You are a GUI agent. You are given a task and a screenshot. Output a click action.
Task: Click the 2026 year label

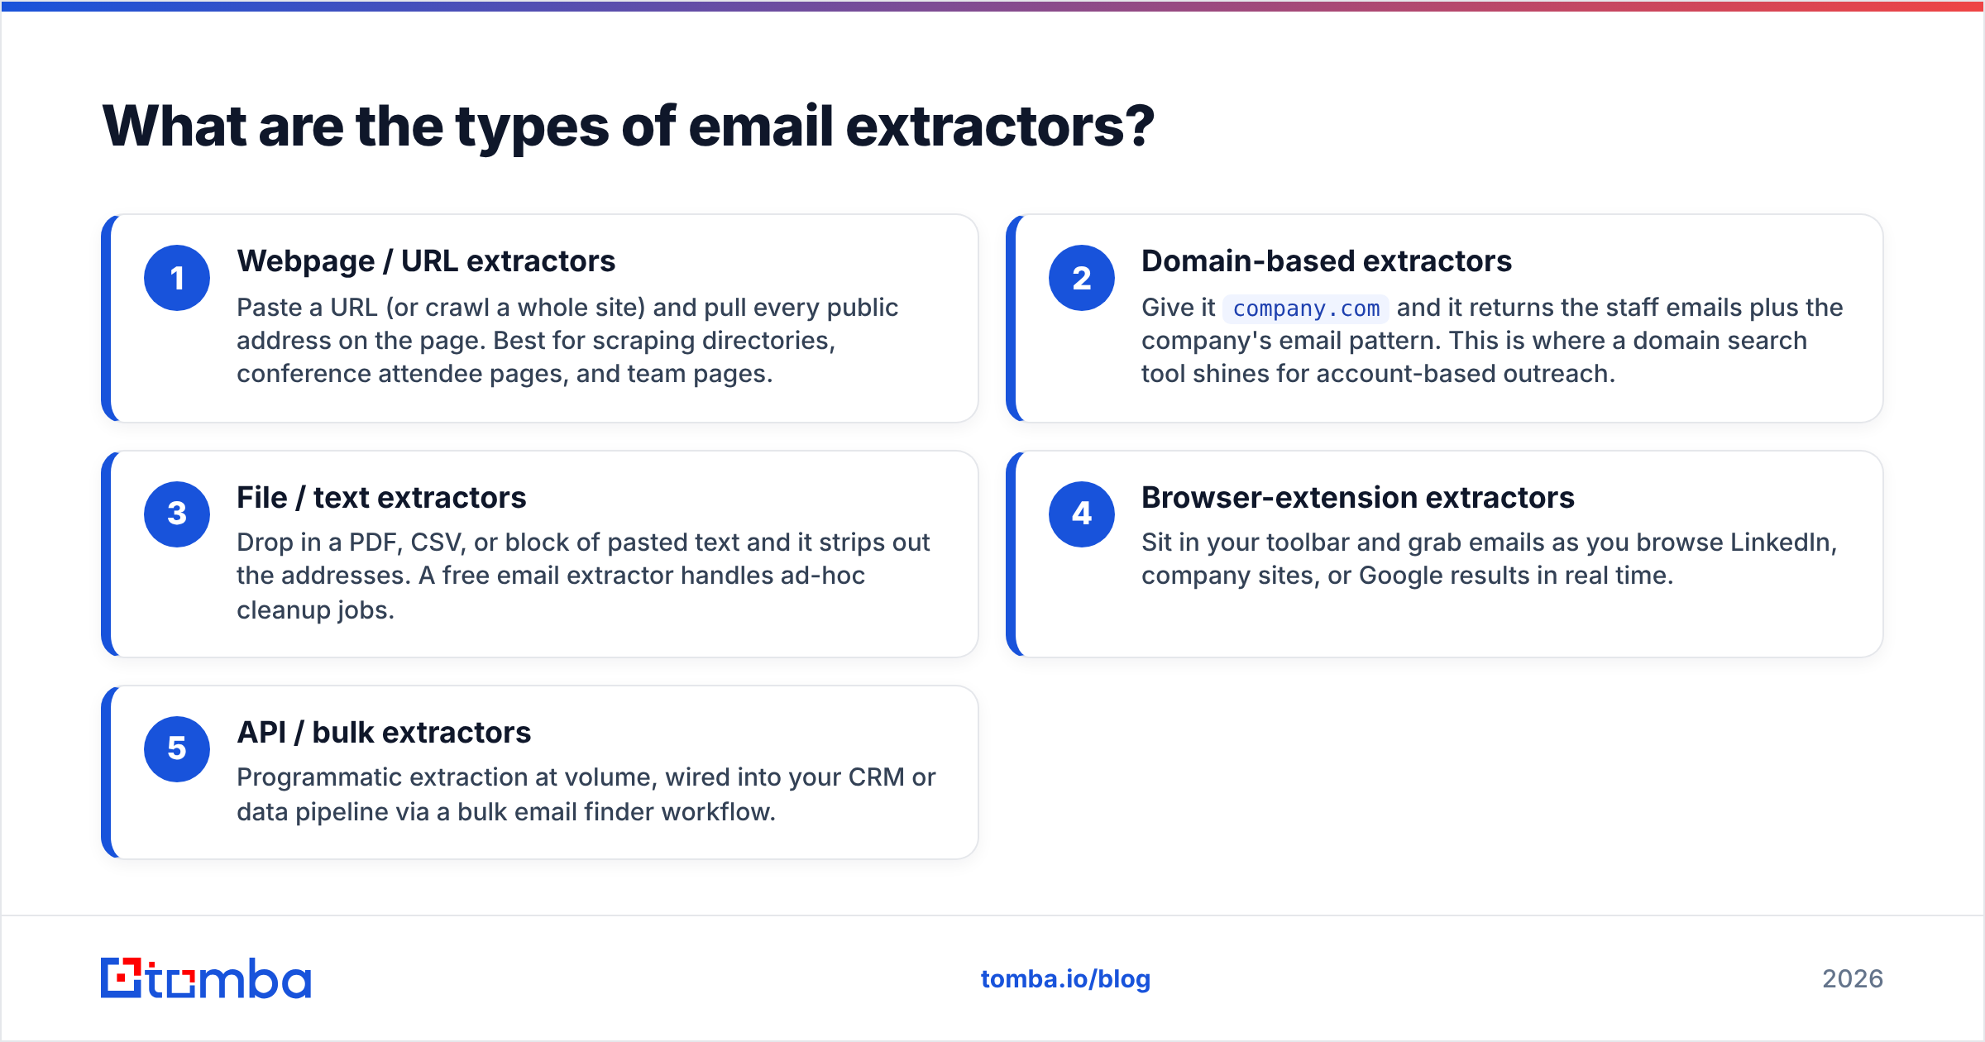1853,979
